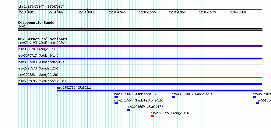271x128 pixels.
Task: Click ruler coordinate 223478930
Action: coord(87,12)
